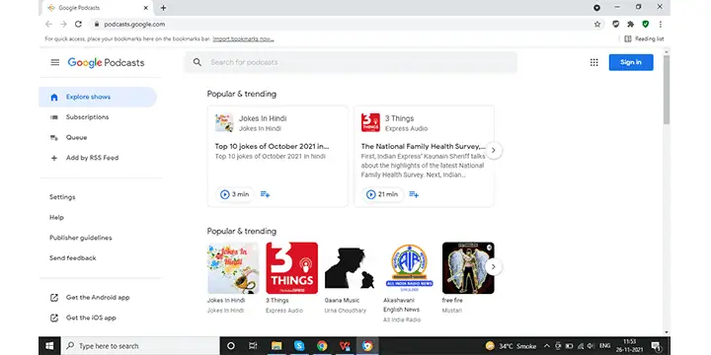Open Task View on taskbar
Viewport: 711px width, 355px height.
[253, 346]
